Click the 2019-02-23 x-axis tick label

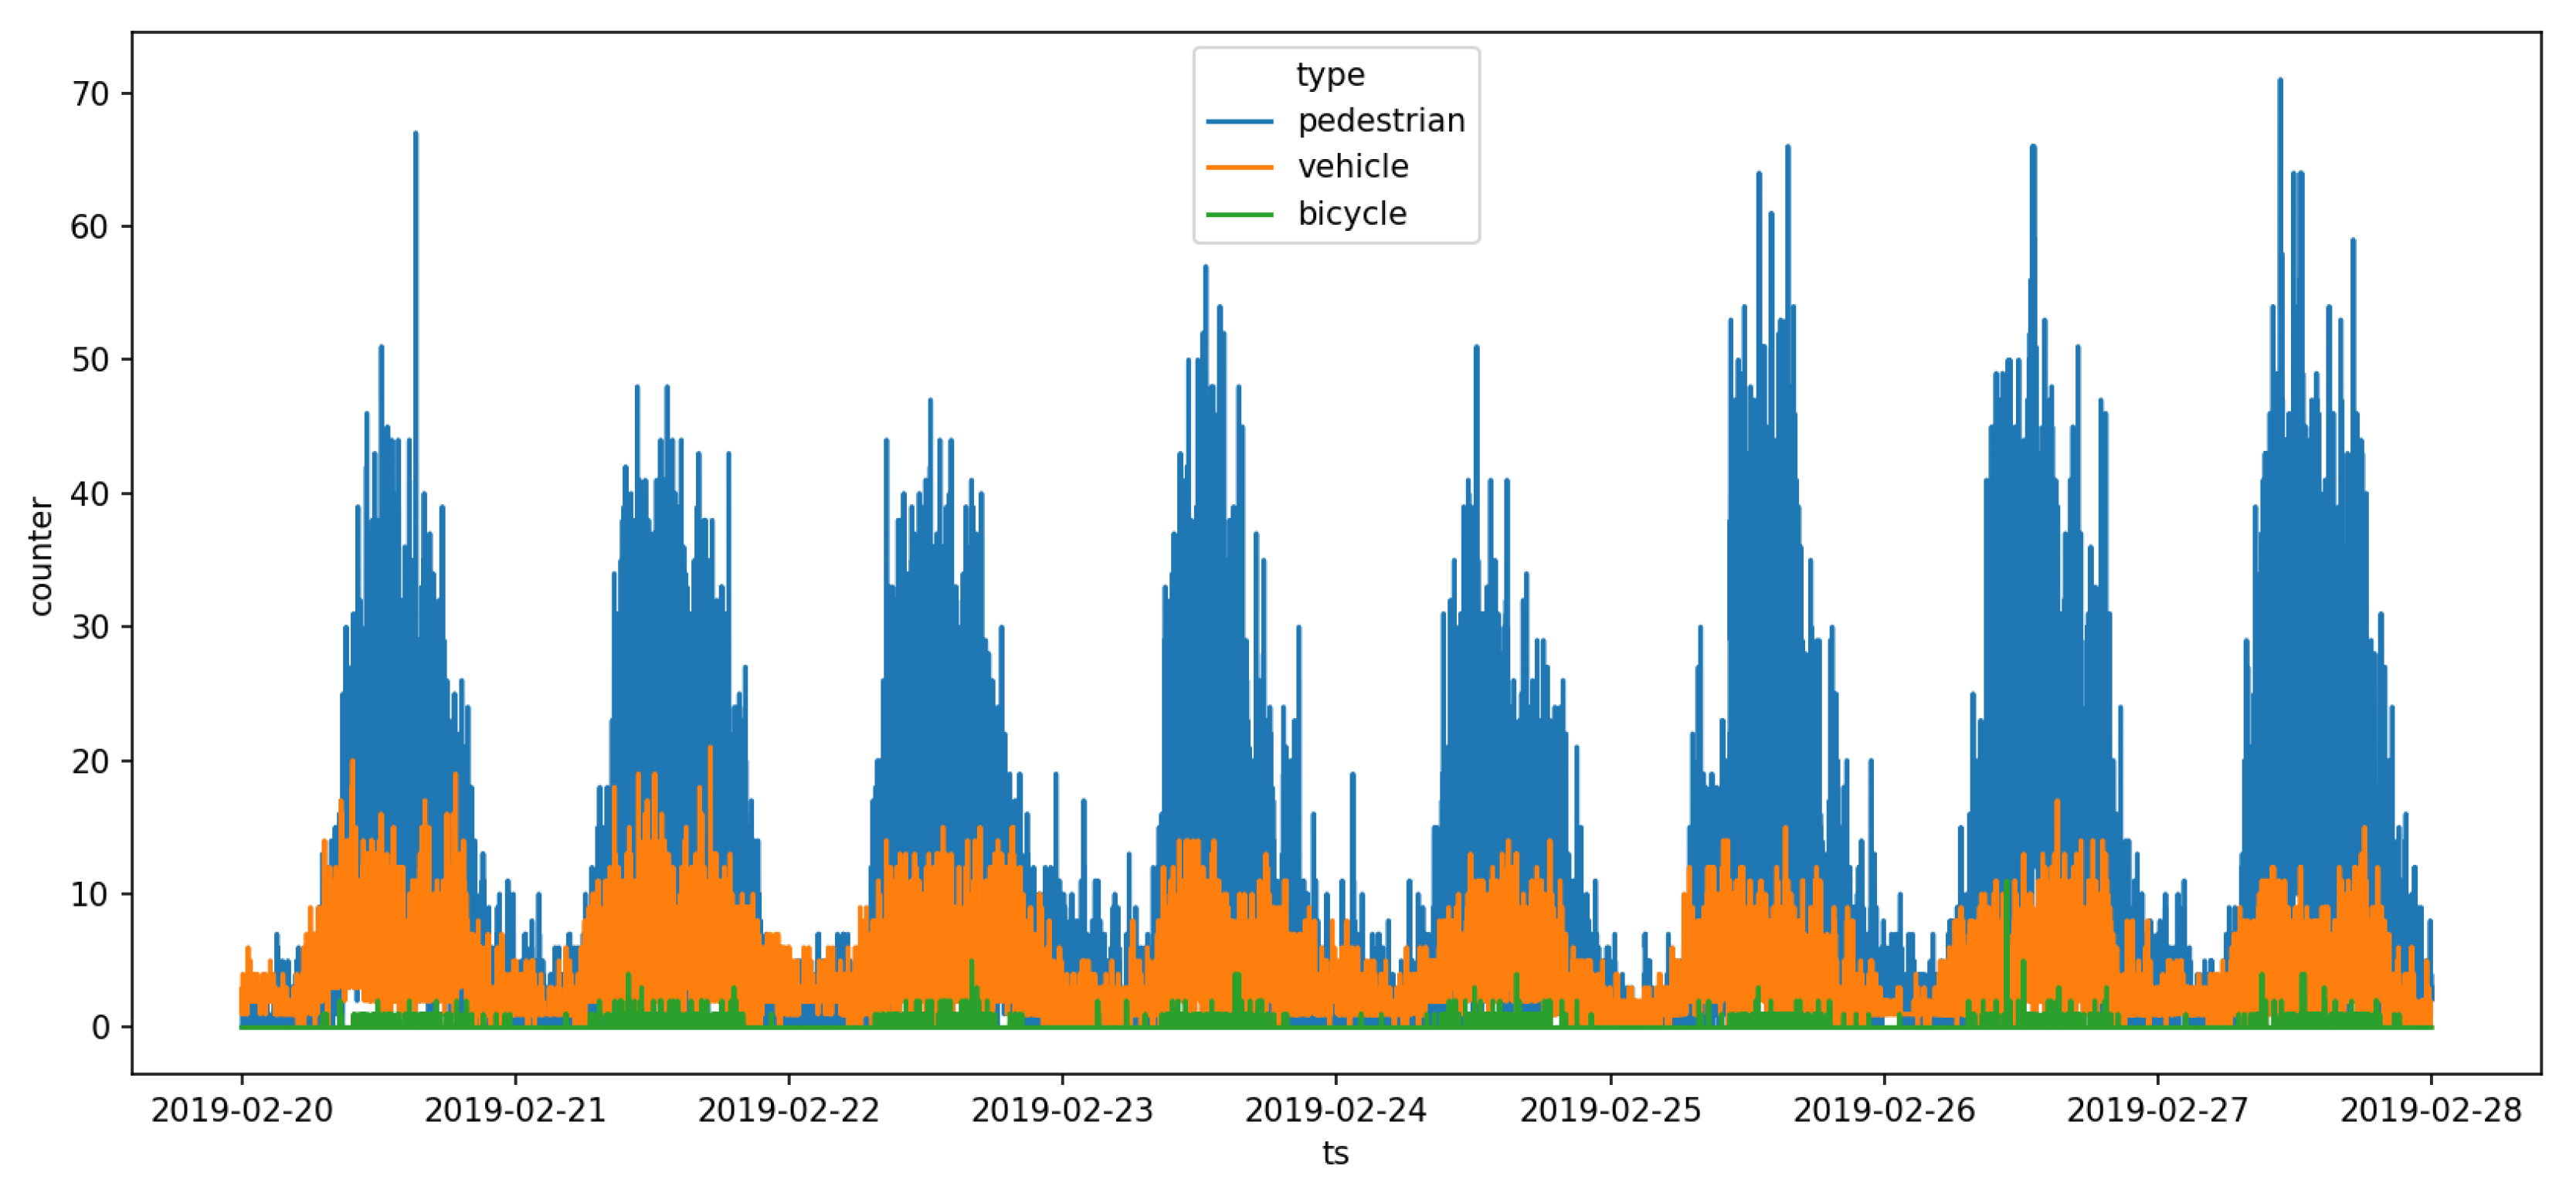1062,1110
